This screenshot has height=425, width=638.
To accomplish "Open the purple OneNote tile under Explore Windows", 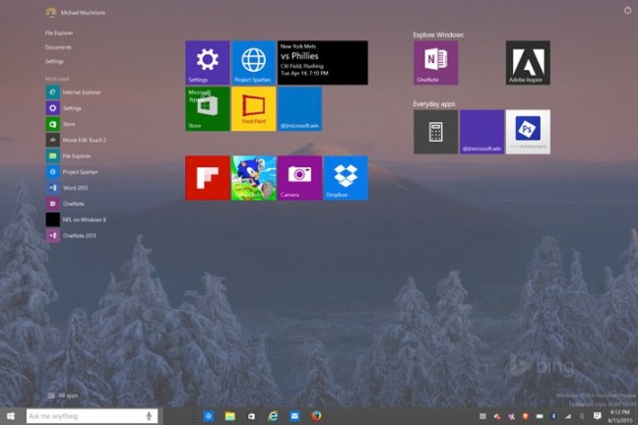I will click(x=435, y=62).
